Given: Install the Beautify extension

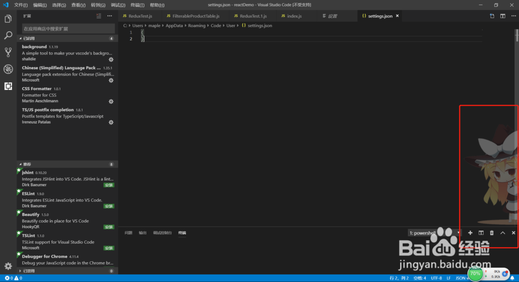Looking at the screenshot, I should click(108, 227).
